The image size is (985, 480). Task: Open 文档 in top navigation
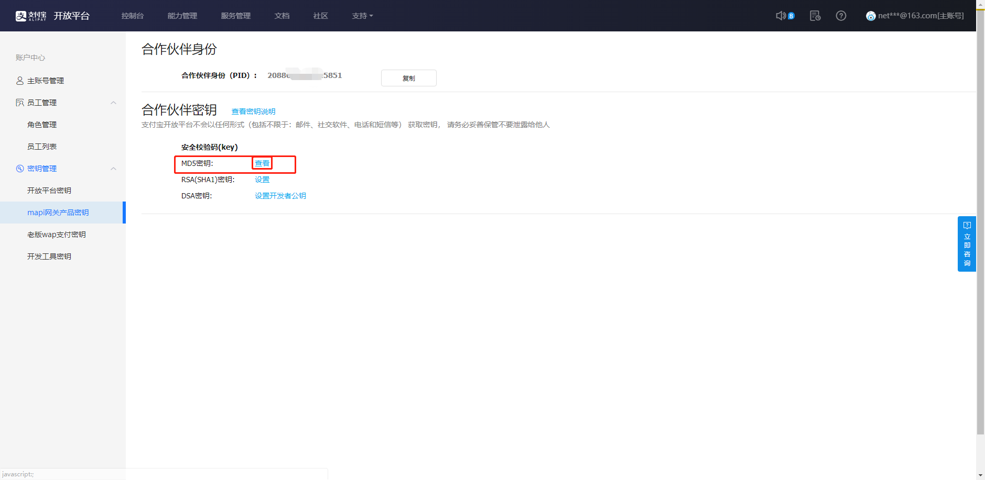[282, 16]
